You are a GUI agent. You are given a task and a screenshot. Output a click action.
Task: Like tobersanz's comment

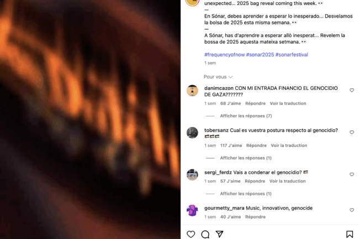pos(352,132)
